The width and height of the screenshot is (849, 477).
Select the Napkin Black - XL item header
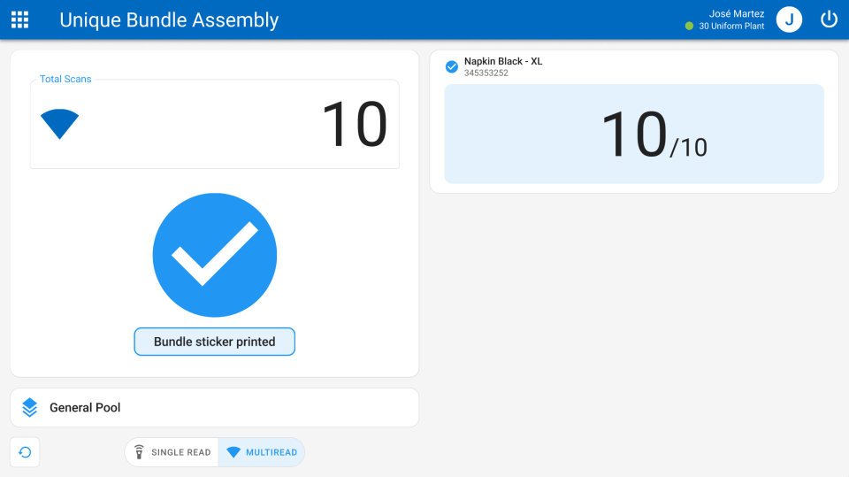(503, 61)
